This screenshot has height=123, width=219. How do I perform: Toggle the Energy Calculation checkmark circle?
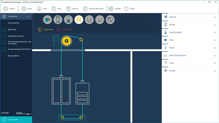pyautogui.click(x=4, y=49)
